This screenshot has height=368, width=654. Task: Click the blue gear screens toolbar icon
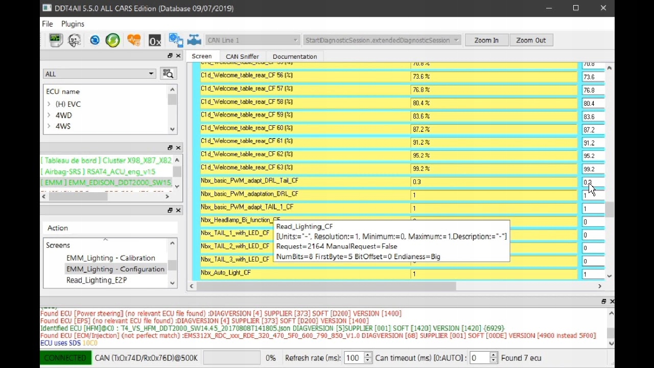175,40
